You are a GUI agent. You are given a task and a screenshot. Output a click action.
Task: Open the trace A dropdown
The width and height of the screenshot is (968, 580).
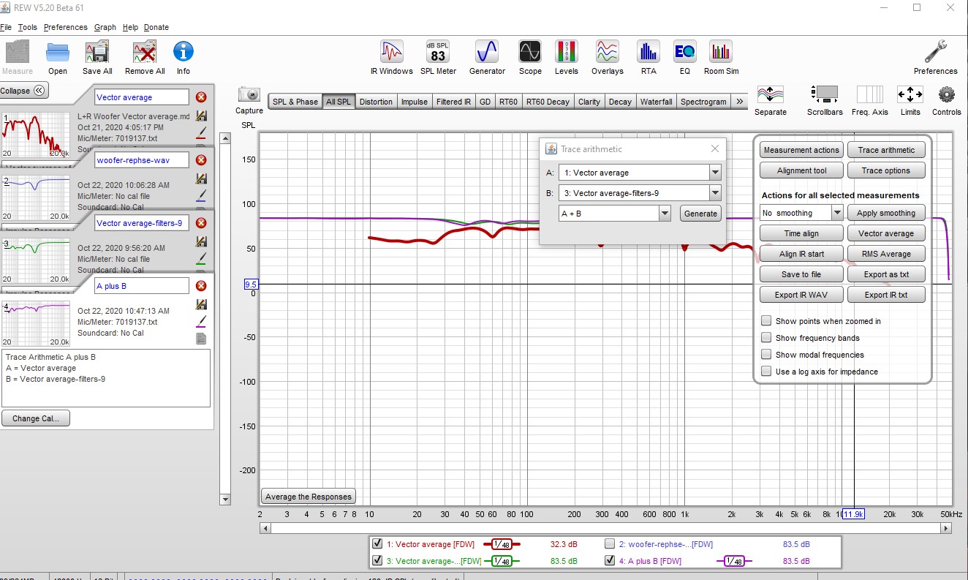coord(715,173)
